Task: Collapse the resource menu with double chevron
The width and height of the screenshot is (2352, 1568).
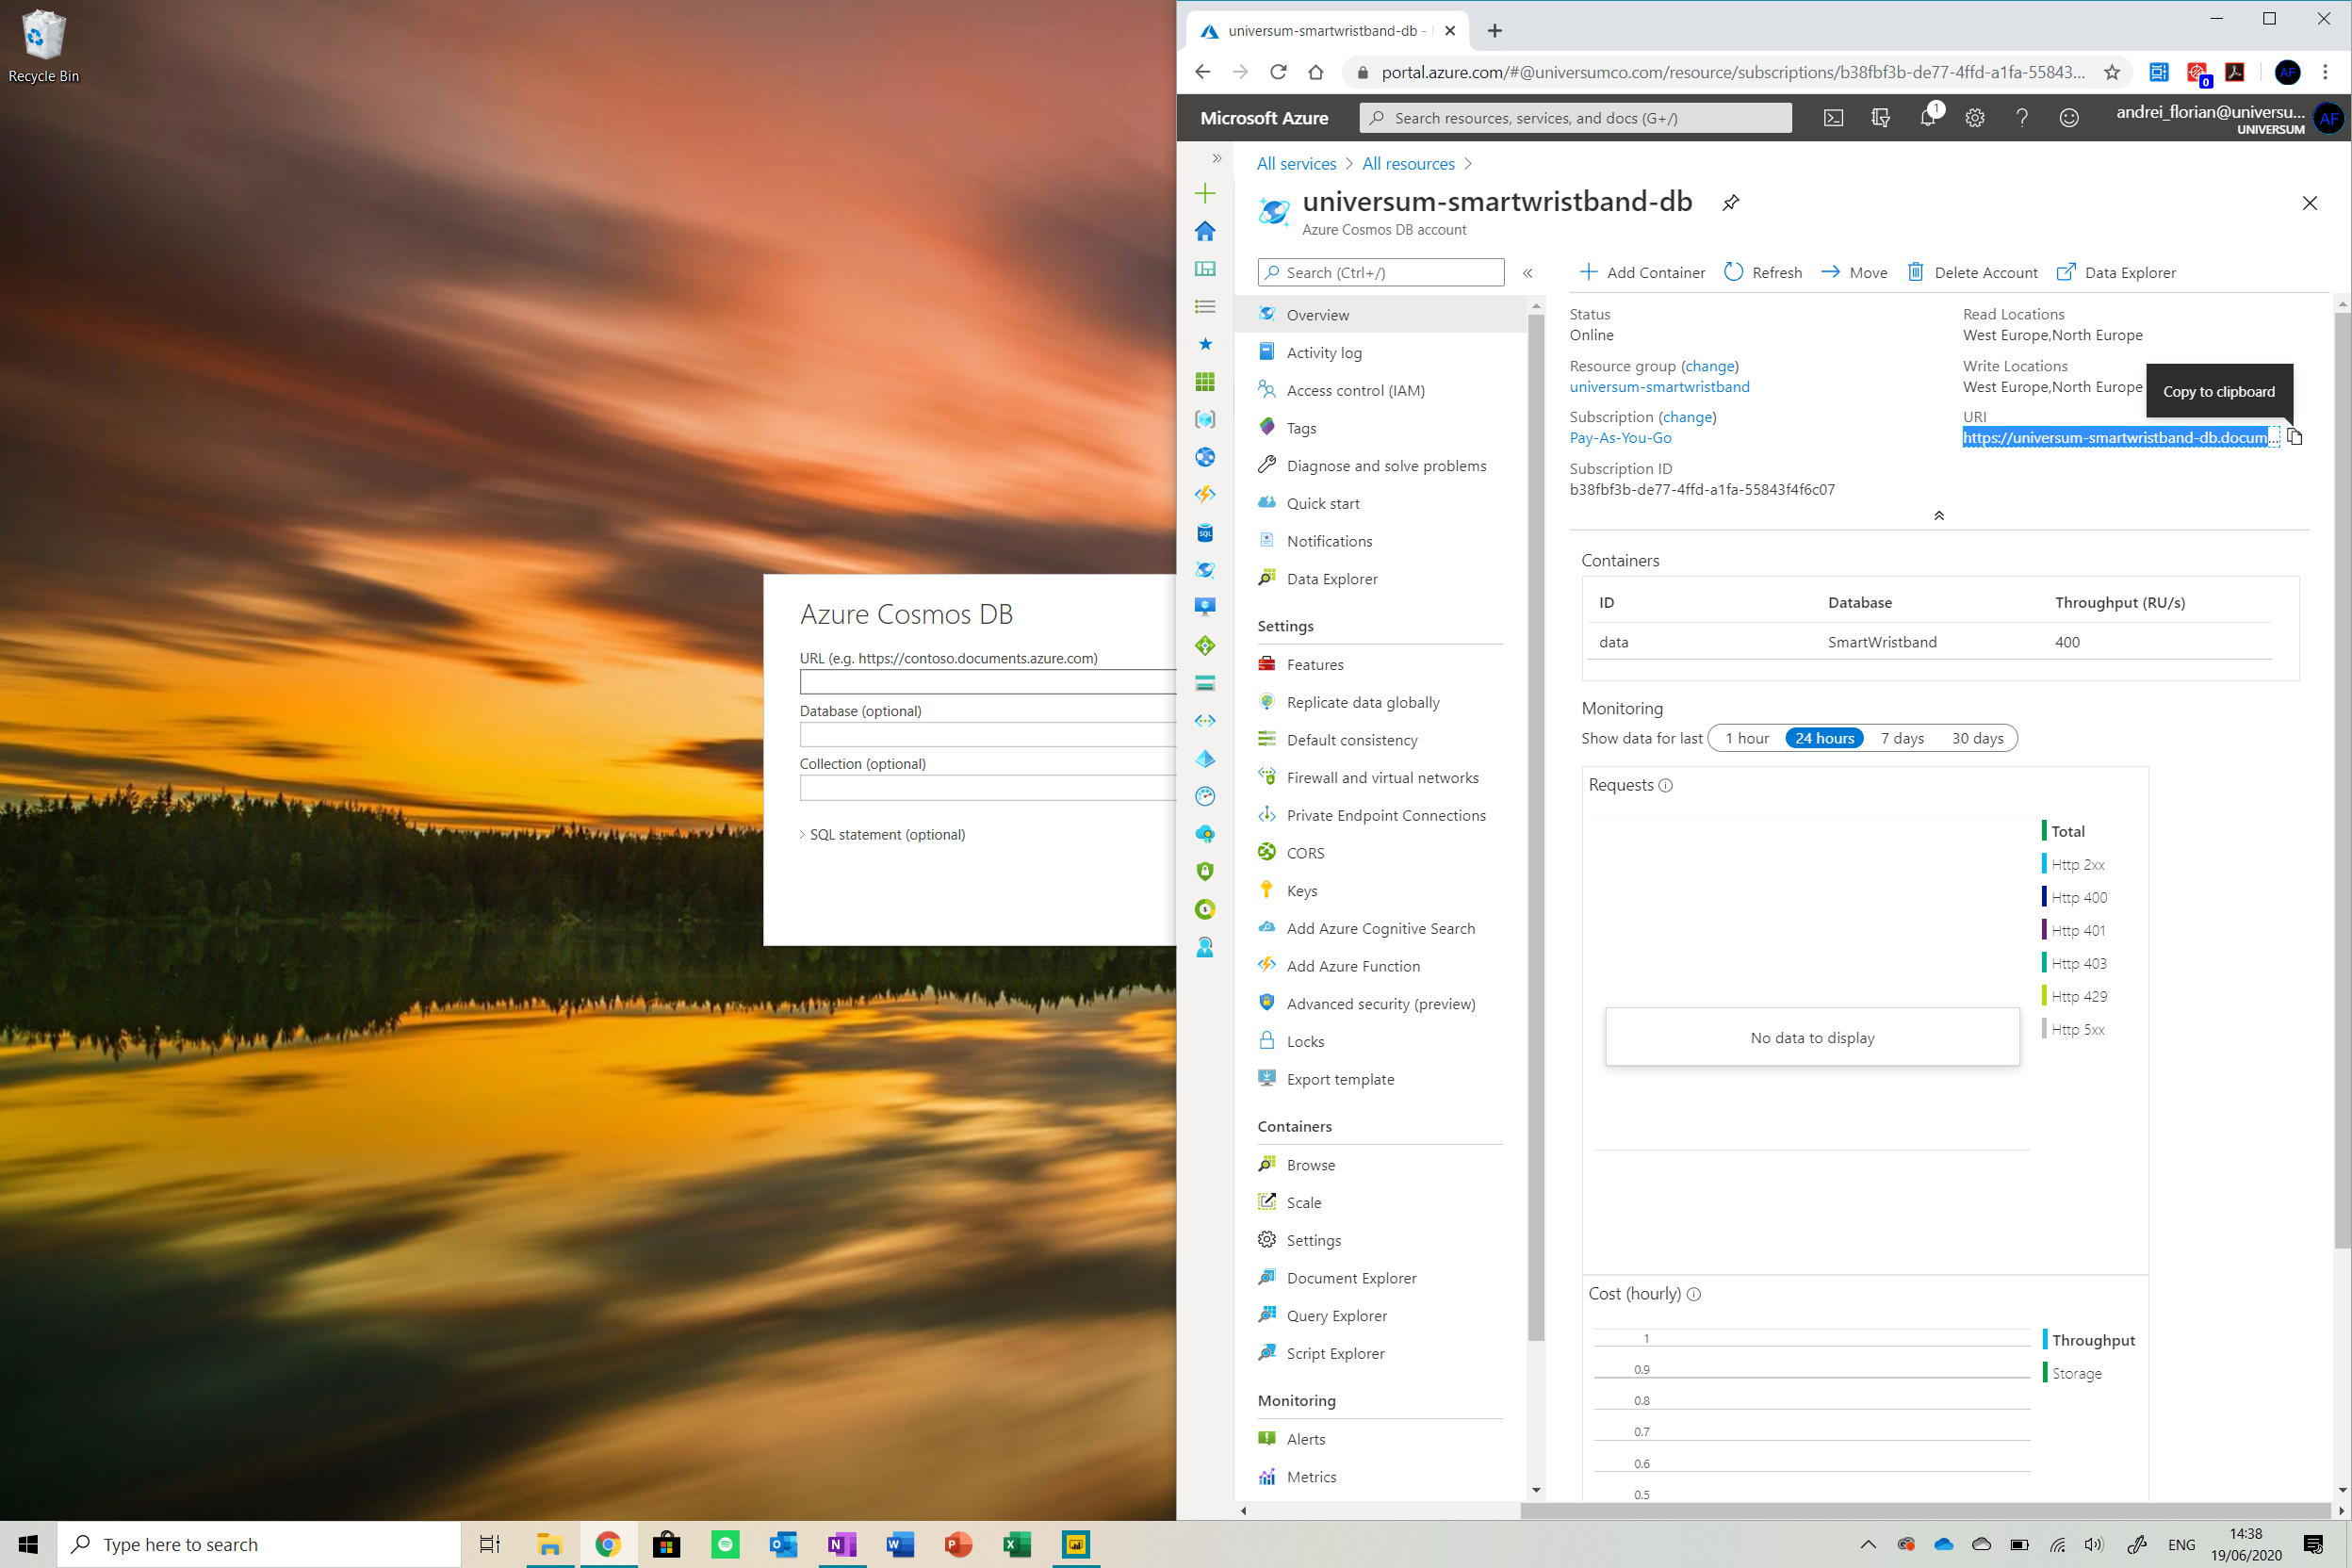Action: pos(1527,273)
